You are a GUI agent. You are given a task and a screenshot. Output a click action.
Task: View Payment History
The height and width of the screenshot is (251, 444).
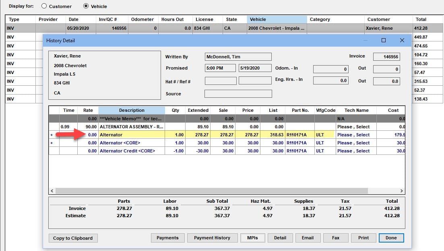tap(212, 238)
